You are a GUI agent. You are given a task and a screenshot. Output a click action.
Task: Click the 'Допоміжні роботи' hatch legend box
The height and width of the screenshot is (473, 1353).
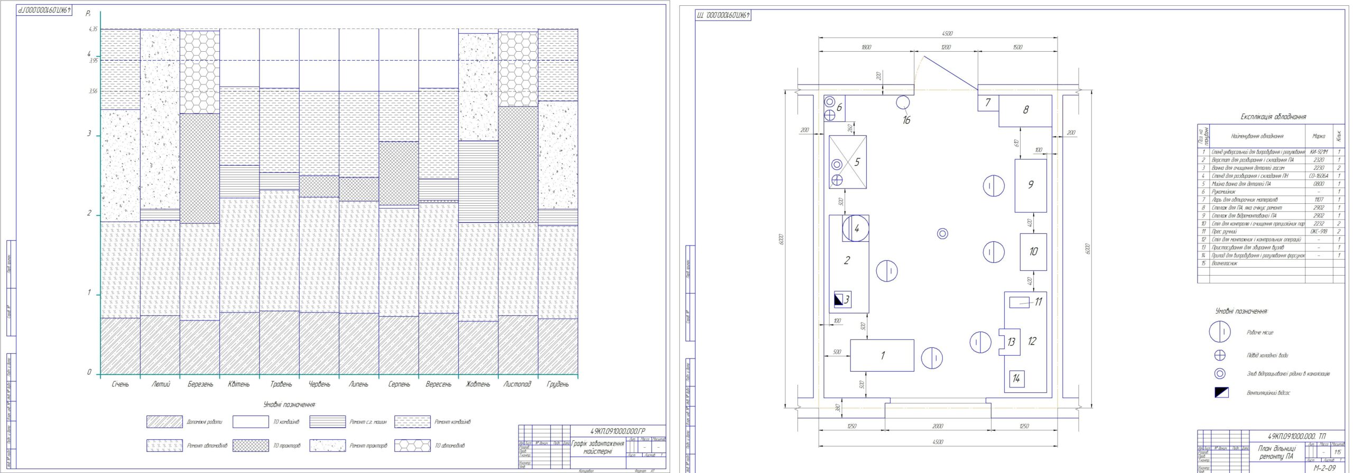[x=164, y=422]
